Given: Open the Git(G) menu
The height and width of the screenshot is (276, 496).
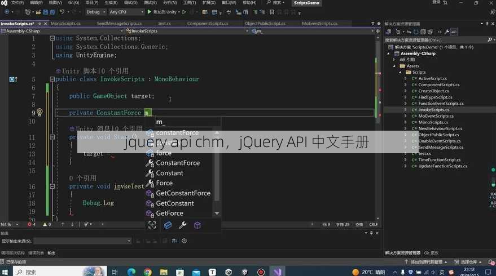Looking at the screenshot, I should pos(74,2).
